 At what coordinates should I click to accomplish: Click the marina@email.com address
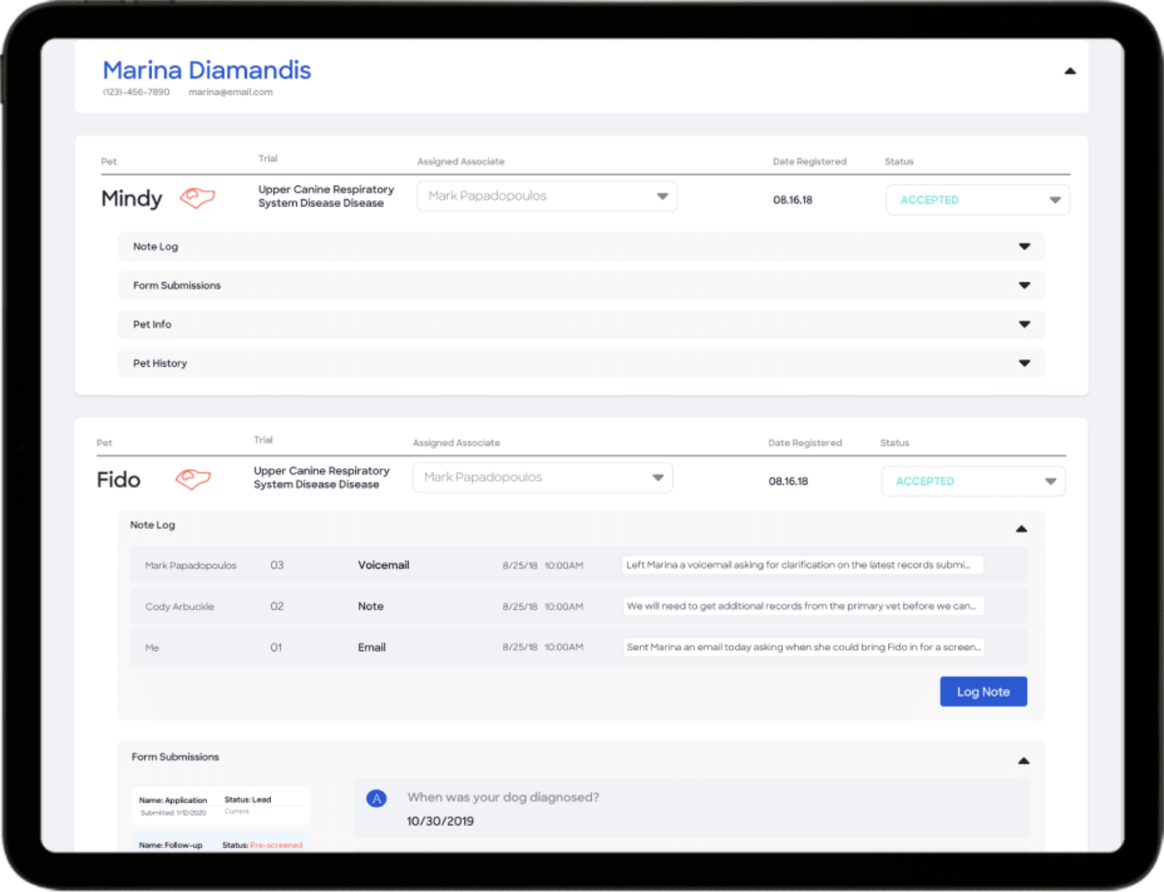click(231, 92)
